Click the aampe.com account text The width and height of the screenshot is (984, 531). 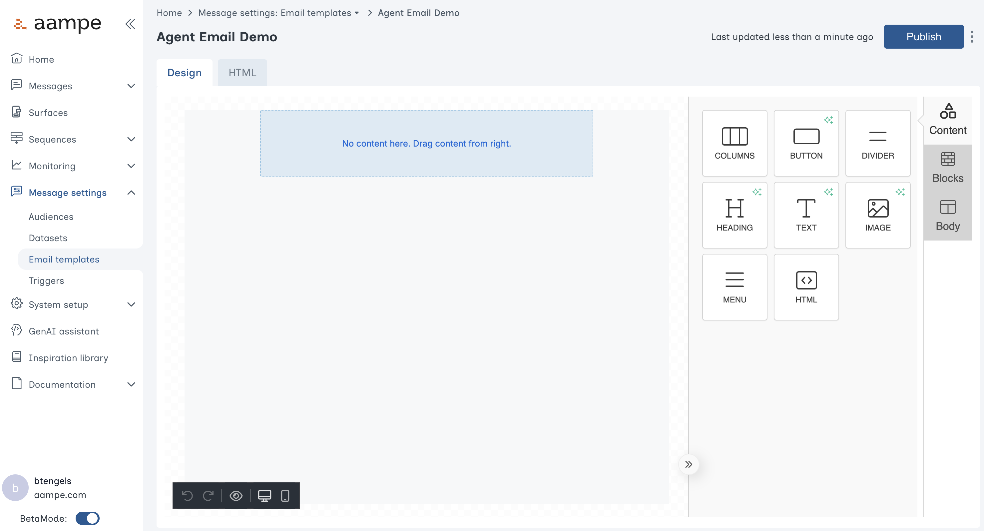click(x=60, y=495)
